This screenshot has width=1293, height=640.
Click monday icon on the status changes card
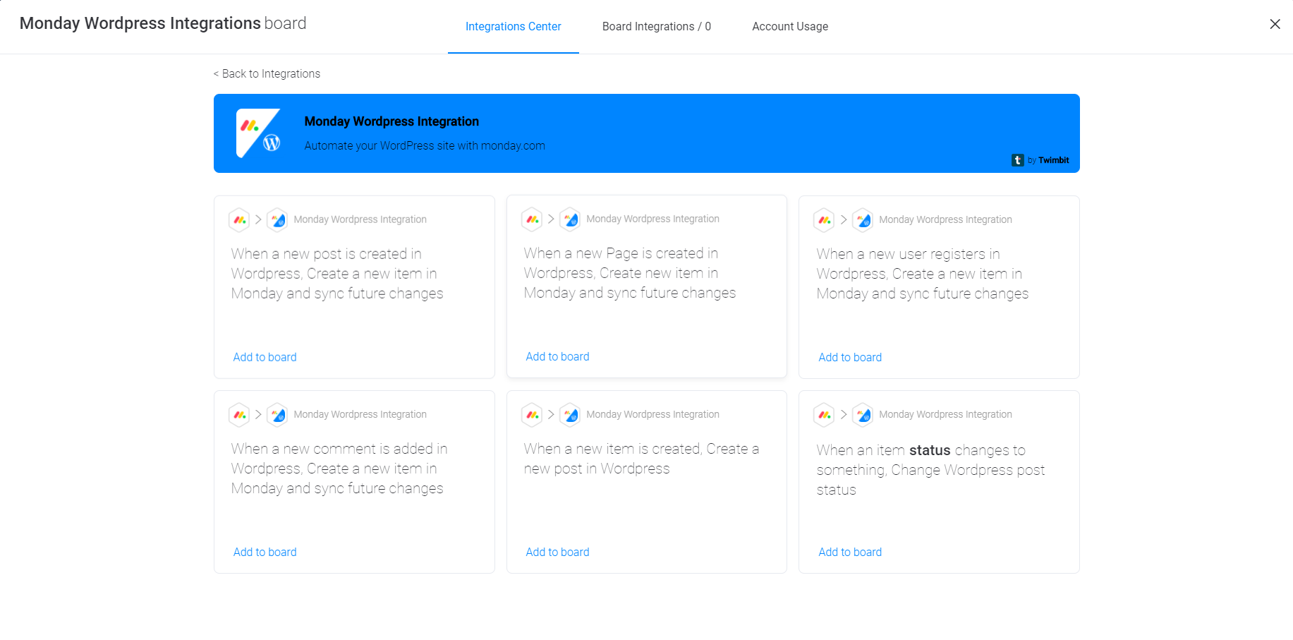point(825,415)
